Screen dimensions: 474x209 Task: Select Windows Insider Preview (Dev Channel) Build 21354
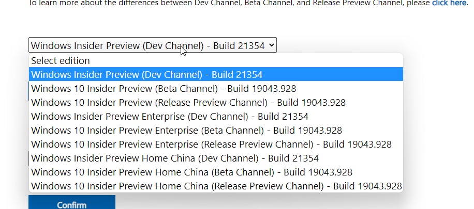pyautogui.click(x=216, y=74)
